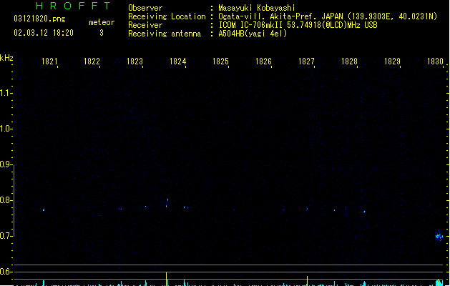Click the 1828 time axis label

[x=349, y=61]
